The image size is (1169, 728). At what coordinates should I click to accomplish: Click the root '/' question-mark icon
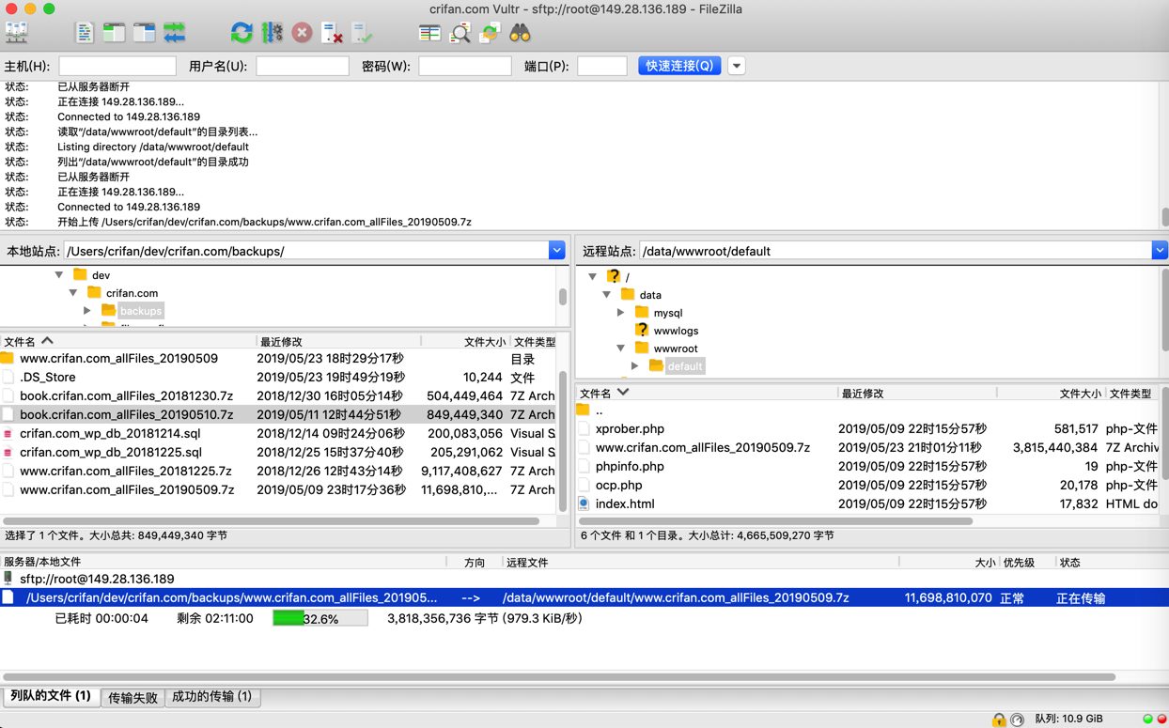(614, 276)
